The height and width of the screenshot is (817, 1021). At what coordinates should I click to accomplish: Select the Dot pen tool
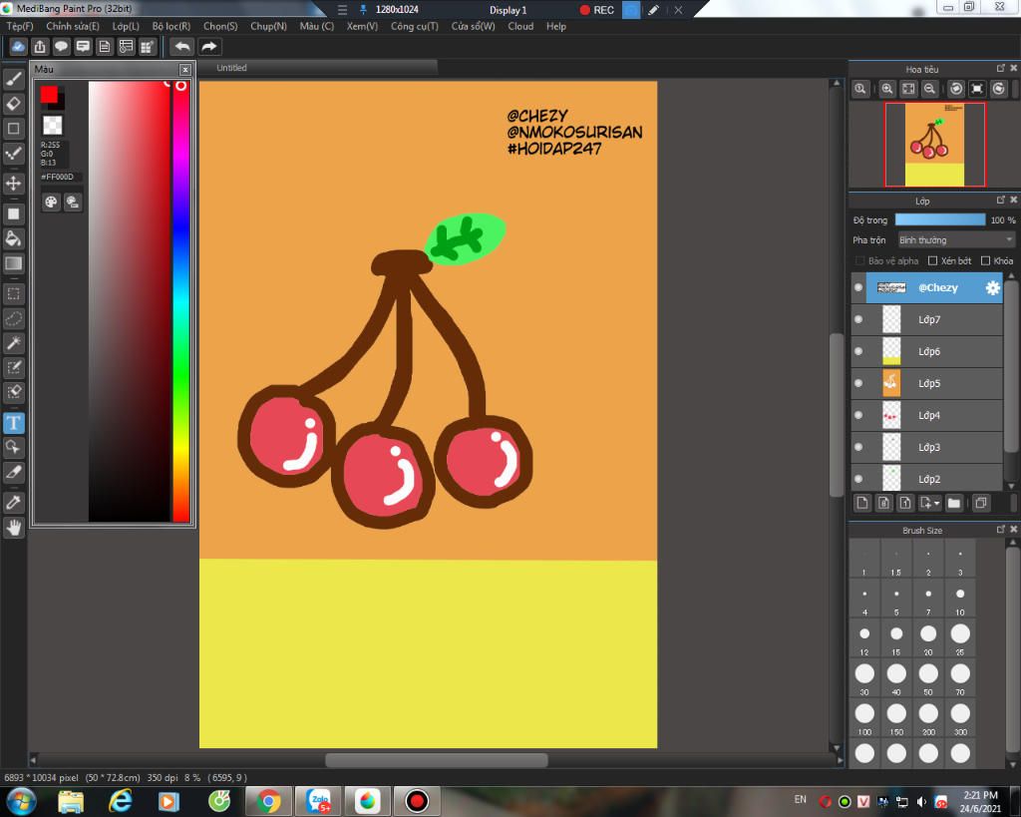click(14, 154)
